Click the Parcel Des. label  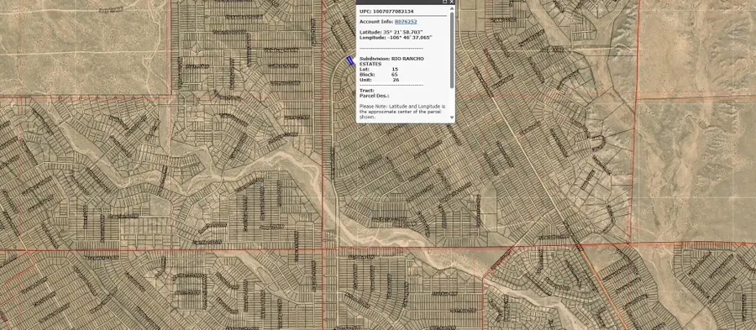pos(374,96)
